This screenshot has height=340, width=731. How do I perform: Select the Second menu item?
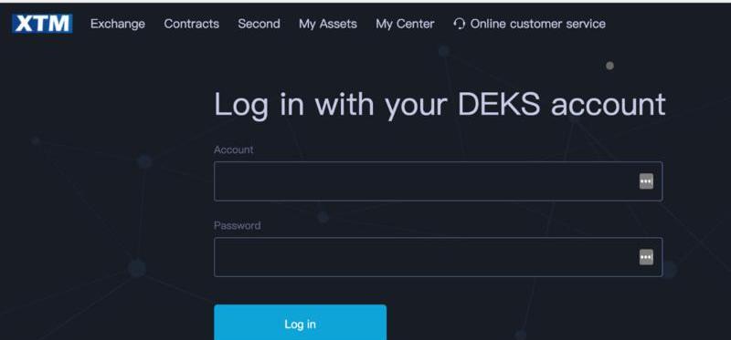click(x=259, y=24)
